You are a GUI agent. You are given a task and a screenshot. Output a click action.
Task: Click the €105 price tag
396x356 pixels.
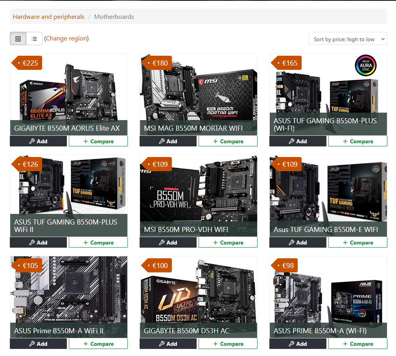27,265
